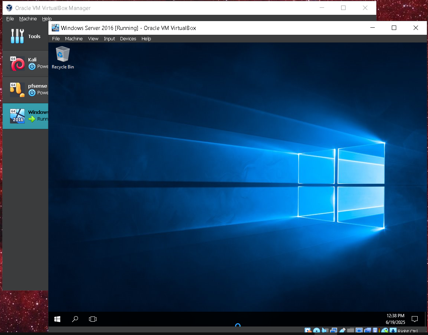Open the guest taskbar search
The height and width of the screenshot is (335, 428).
point(75,319)
